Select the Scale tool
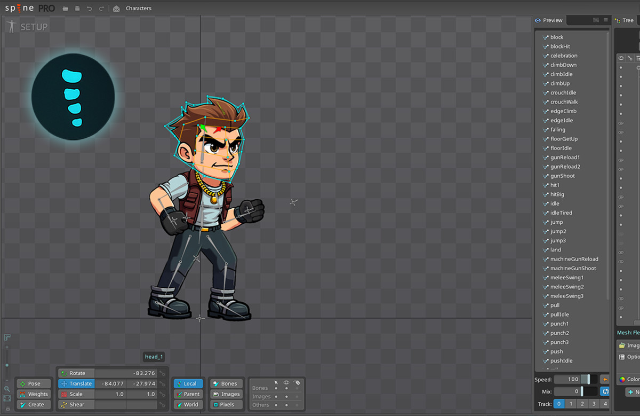The height and width of the screenshot is (416, 640). click(75, 394)
